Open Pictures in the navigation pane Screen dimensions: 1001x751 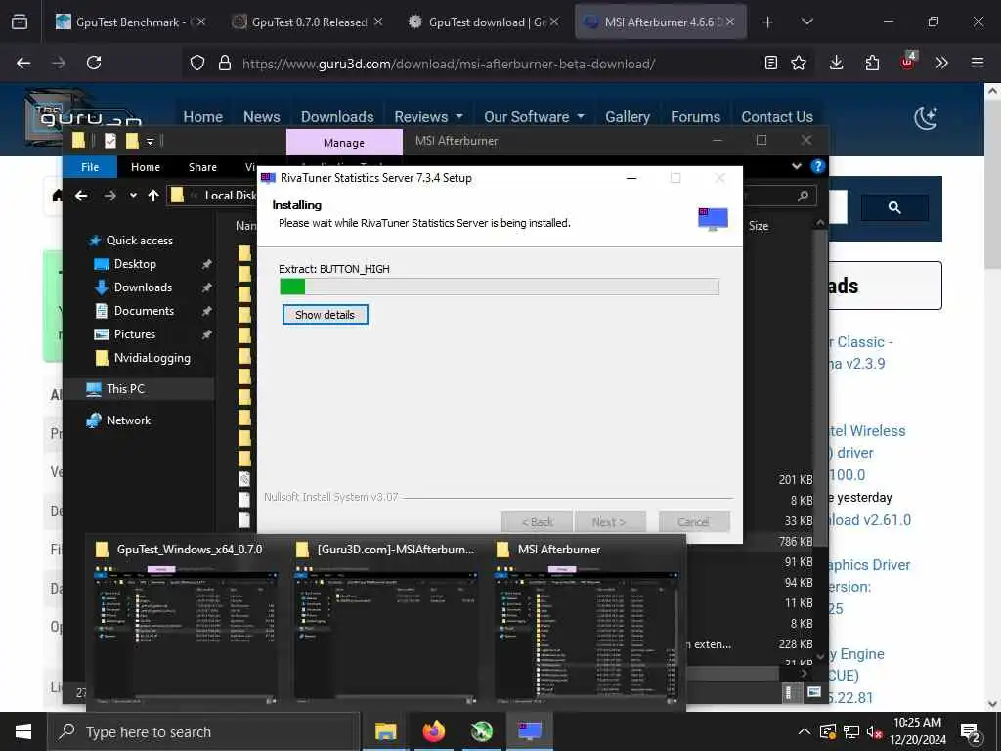(134, 334)
